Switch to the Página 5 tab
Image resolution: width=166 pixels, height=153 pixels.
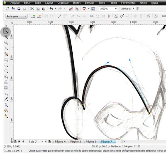click(76, 141)
